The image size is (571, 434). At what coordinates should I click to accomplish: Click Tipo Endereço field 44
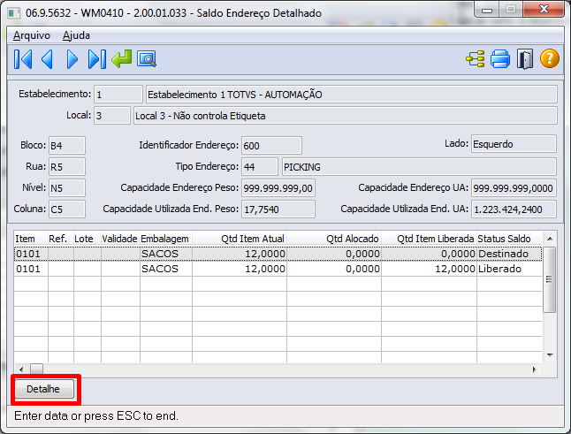coord(260,167)
